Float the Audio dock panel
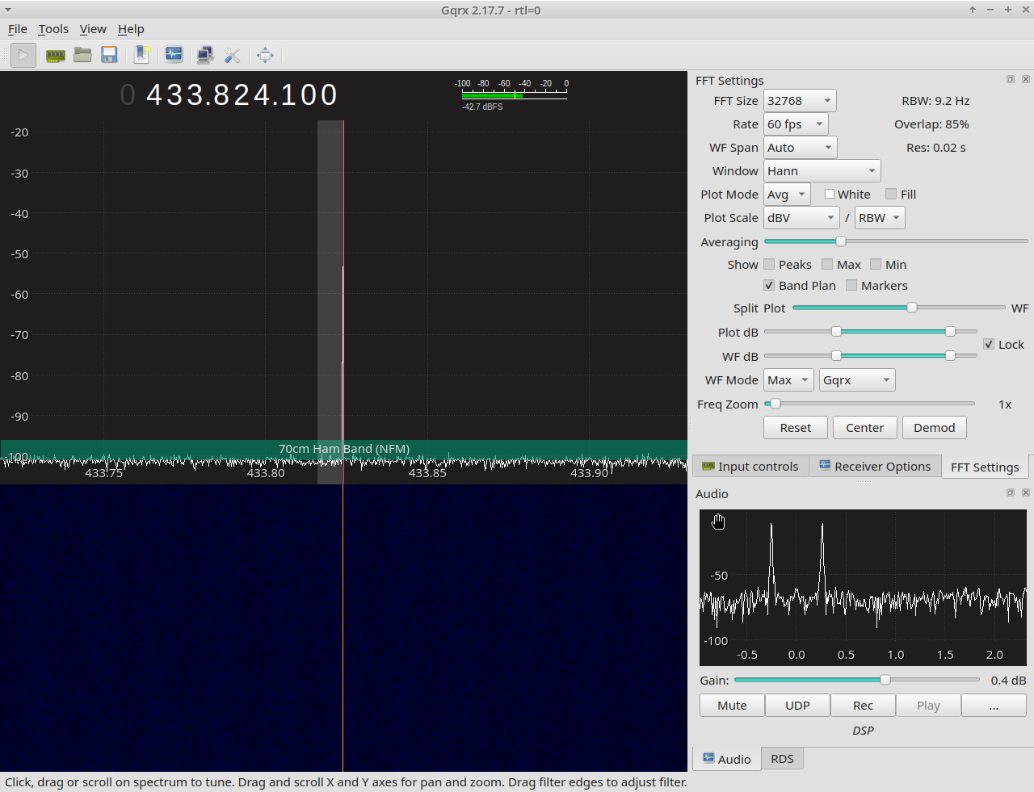This screenshot has width=1034, height=792. click(1010, 492)
